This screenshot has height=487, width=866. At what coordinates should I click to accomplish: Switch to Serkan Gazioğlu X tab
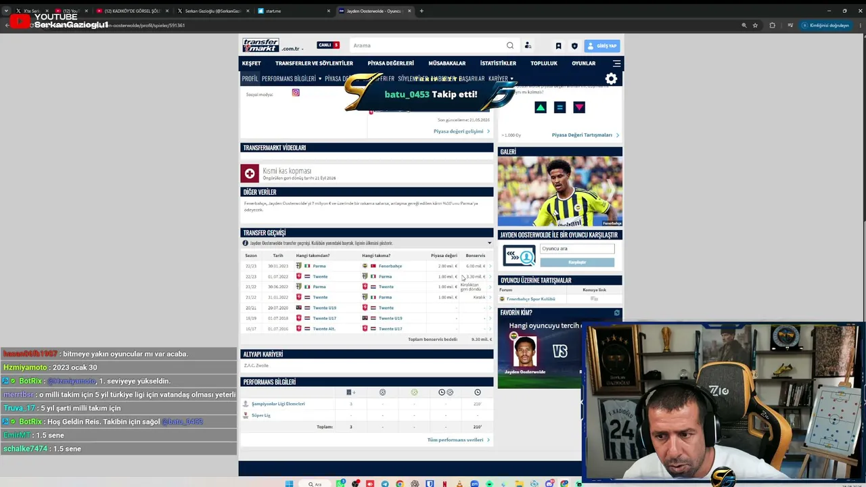pyautogui.click(x=213, y=11)
